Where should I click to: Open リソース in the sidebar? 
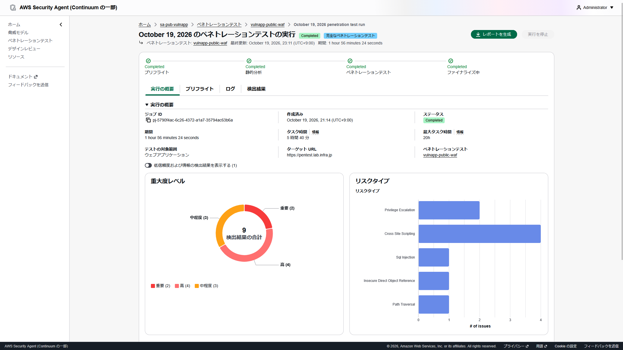coord(16,57)
